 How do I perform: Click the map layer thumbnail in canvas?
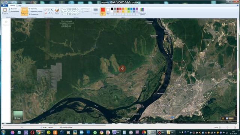tap(18, 115)
